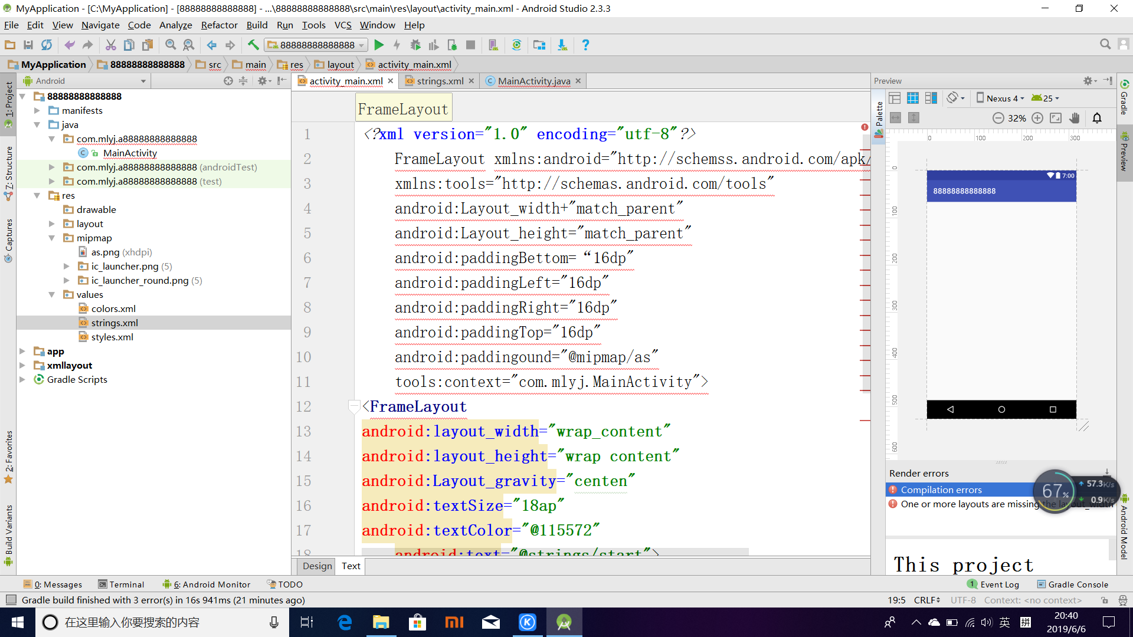The height and width of the screenshot is (637, 1133).
Task: Click the Search Everywhere magnifier icon
Action: click(x=1105, y=44)
